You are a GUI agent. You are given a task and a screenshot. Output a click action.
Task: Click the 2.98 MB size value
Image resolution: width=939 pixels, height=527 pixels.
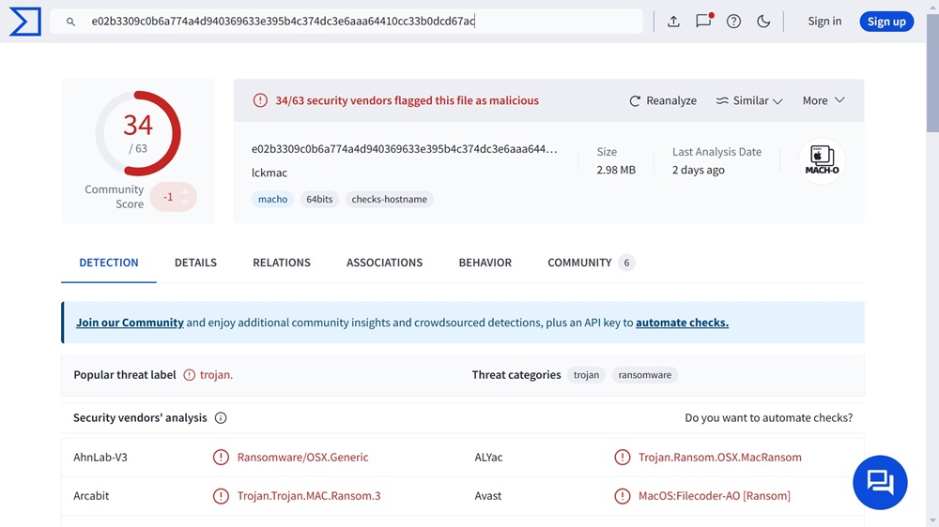point(616,170)
